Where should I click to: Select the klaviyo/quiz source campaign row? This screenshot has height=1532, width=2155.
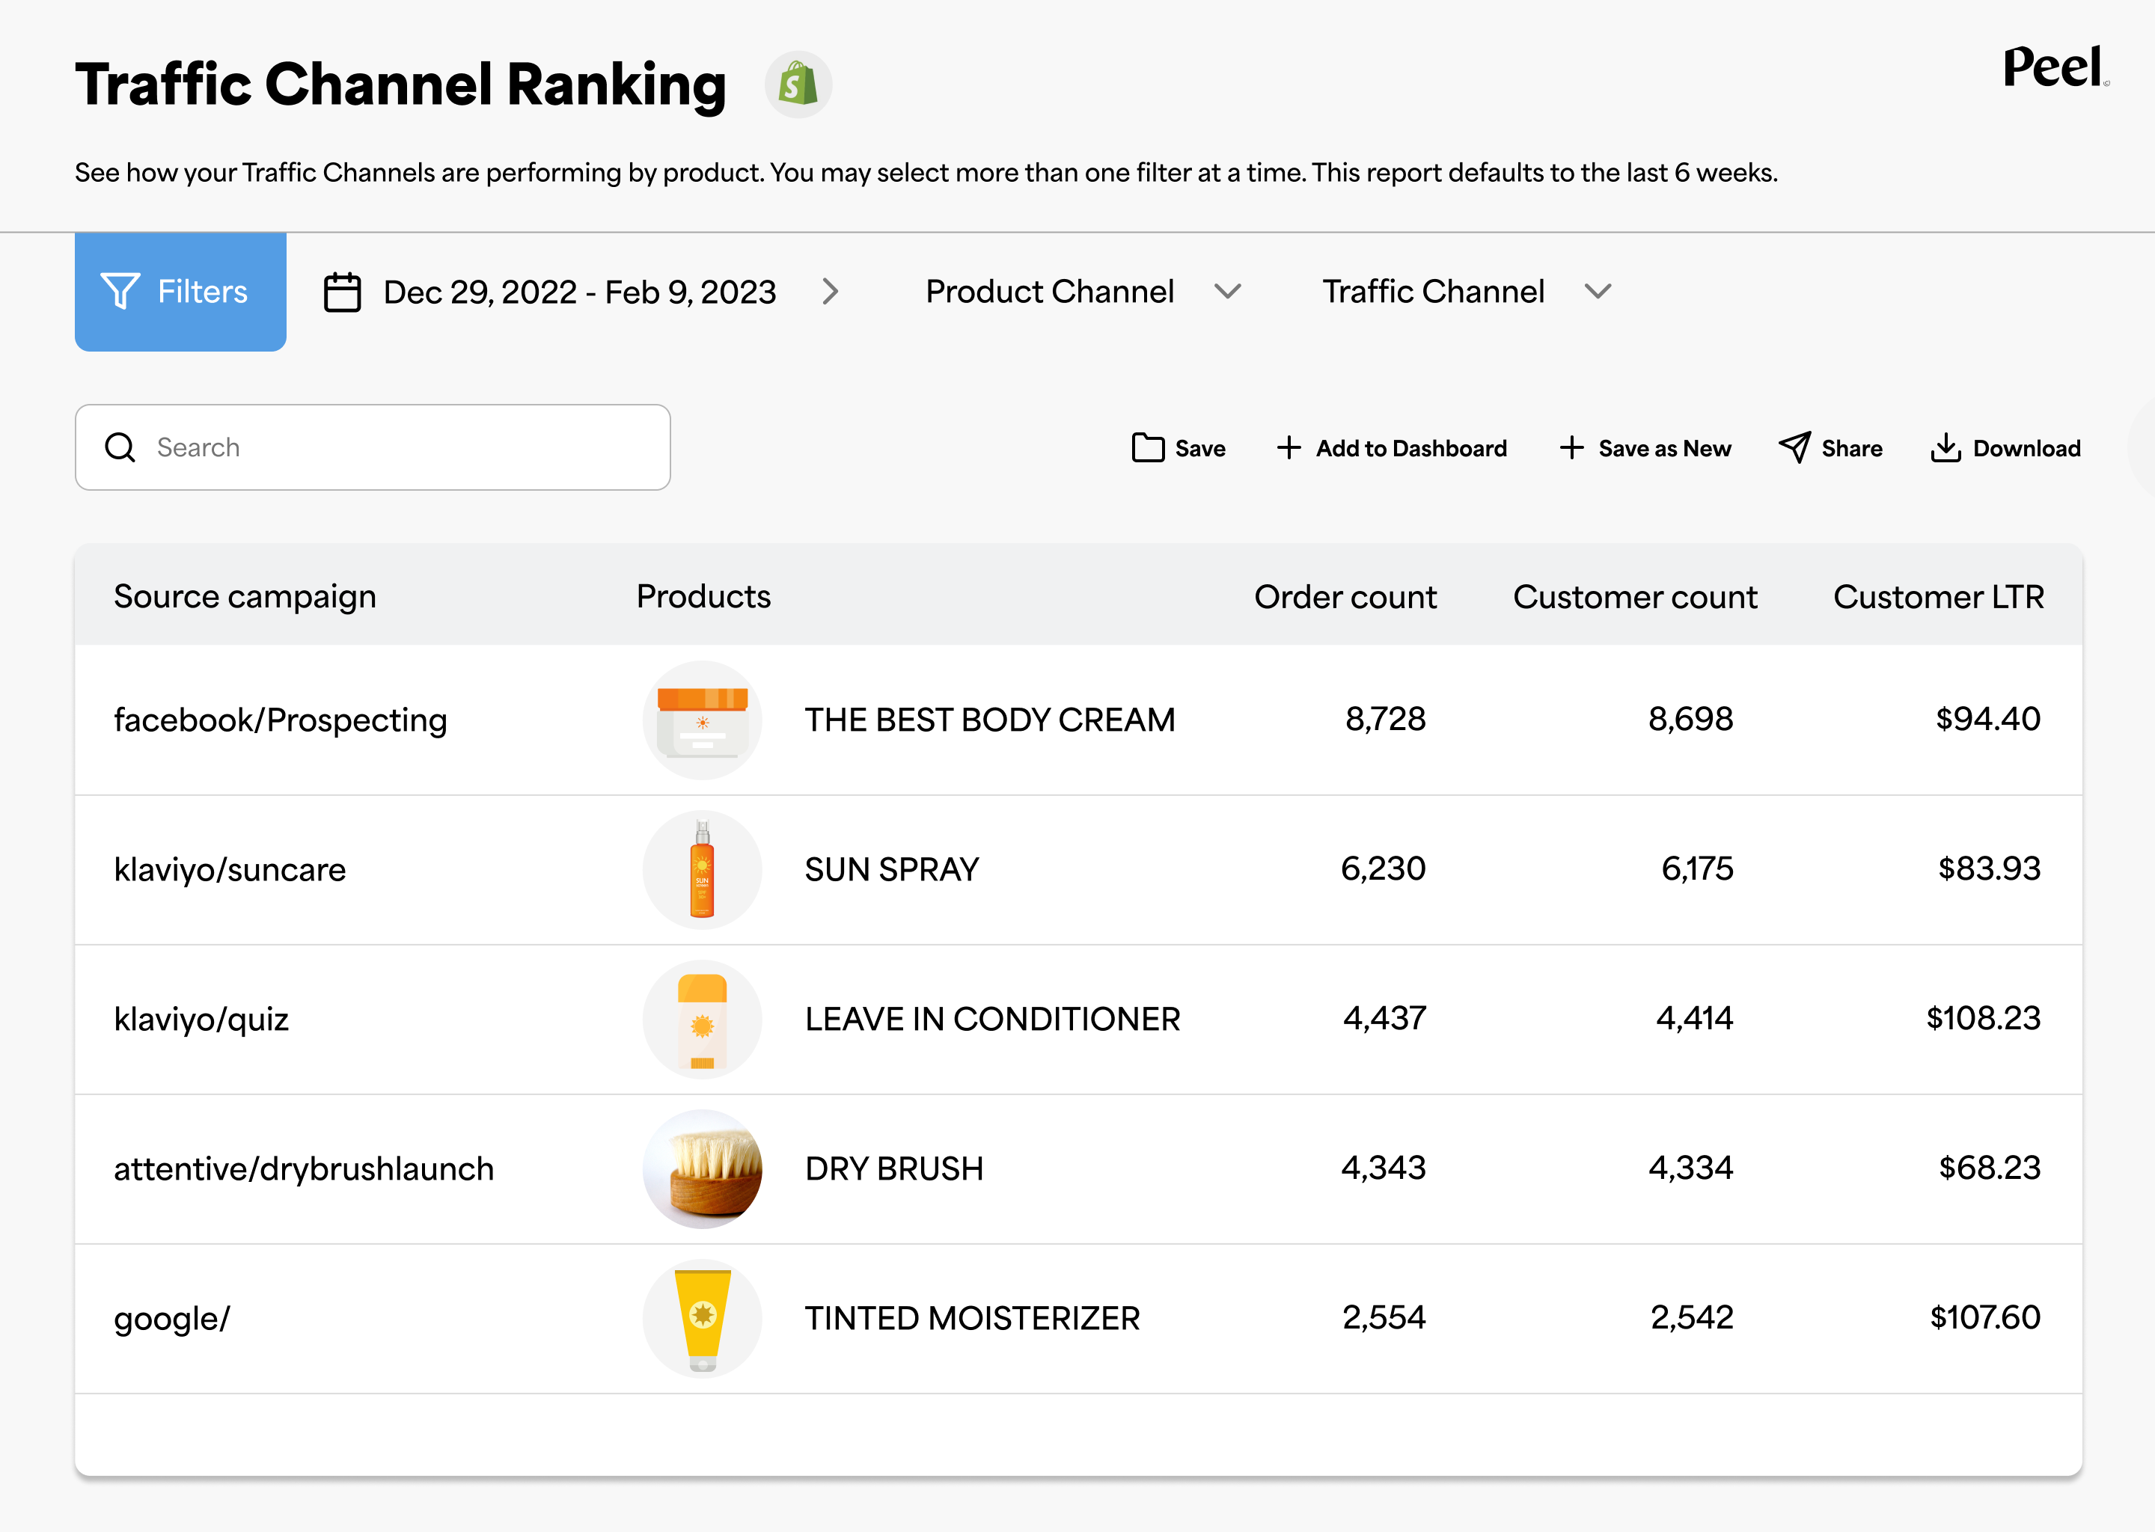tap(201, 1019)
